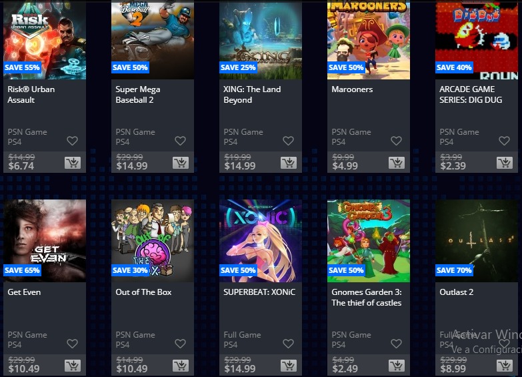
Task: Add SUPERBEAT: XONiC to cart
Action: pos(289,366)
